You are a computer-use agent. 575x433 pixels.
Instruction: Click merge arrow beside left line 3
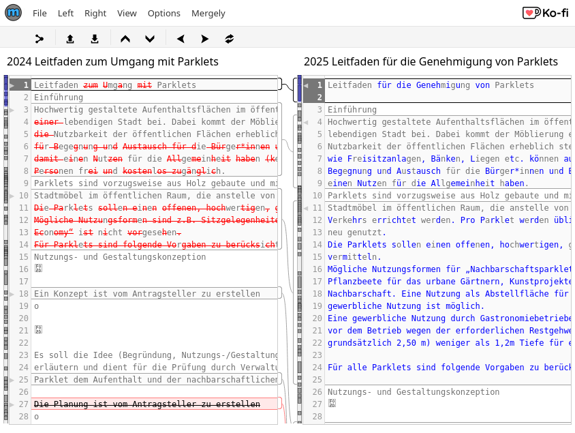coord(12,110)
